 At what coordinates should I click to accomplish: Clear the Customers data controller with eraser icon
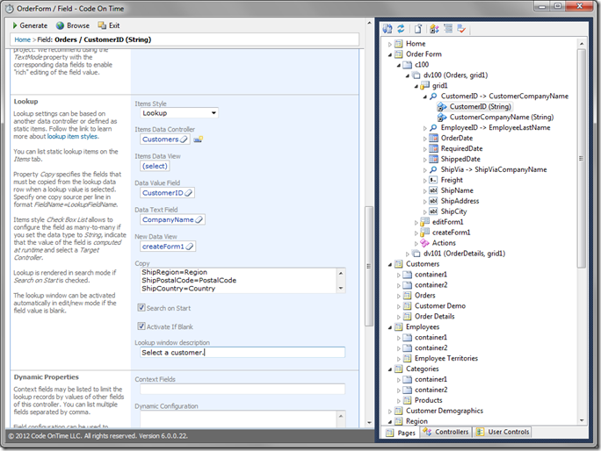(184, 139)
